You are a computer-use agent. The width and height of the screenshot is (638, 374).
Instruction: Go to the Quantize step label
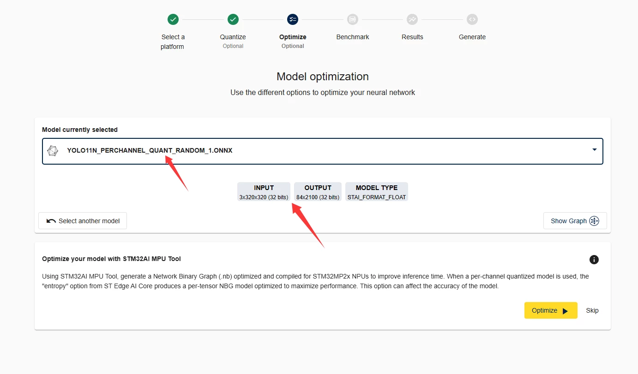click(233, 37)
